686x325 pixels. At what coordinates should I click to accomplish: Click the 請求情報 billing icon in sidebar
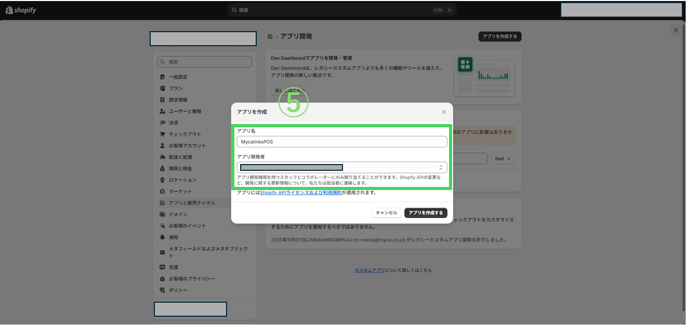coord(163,100)
